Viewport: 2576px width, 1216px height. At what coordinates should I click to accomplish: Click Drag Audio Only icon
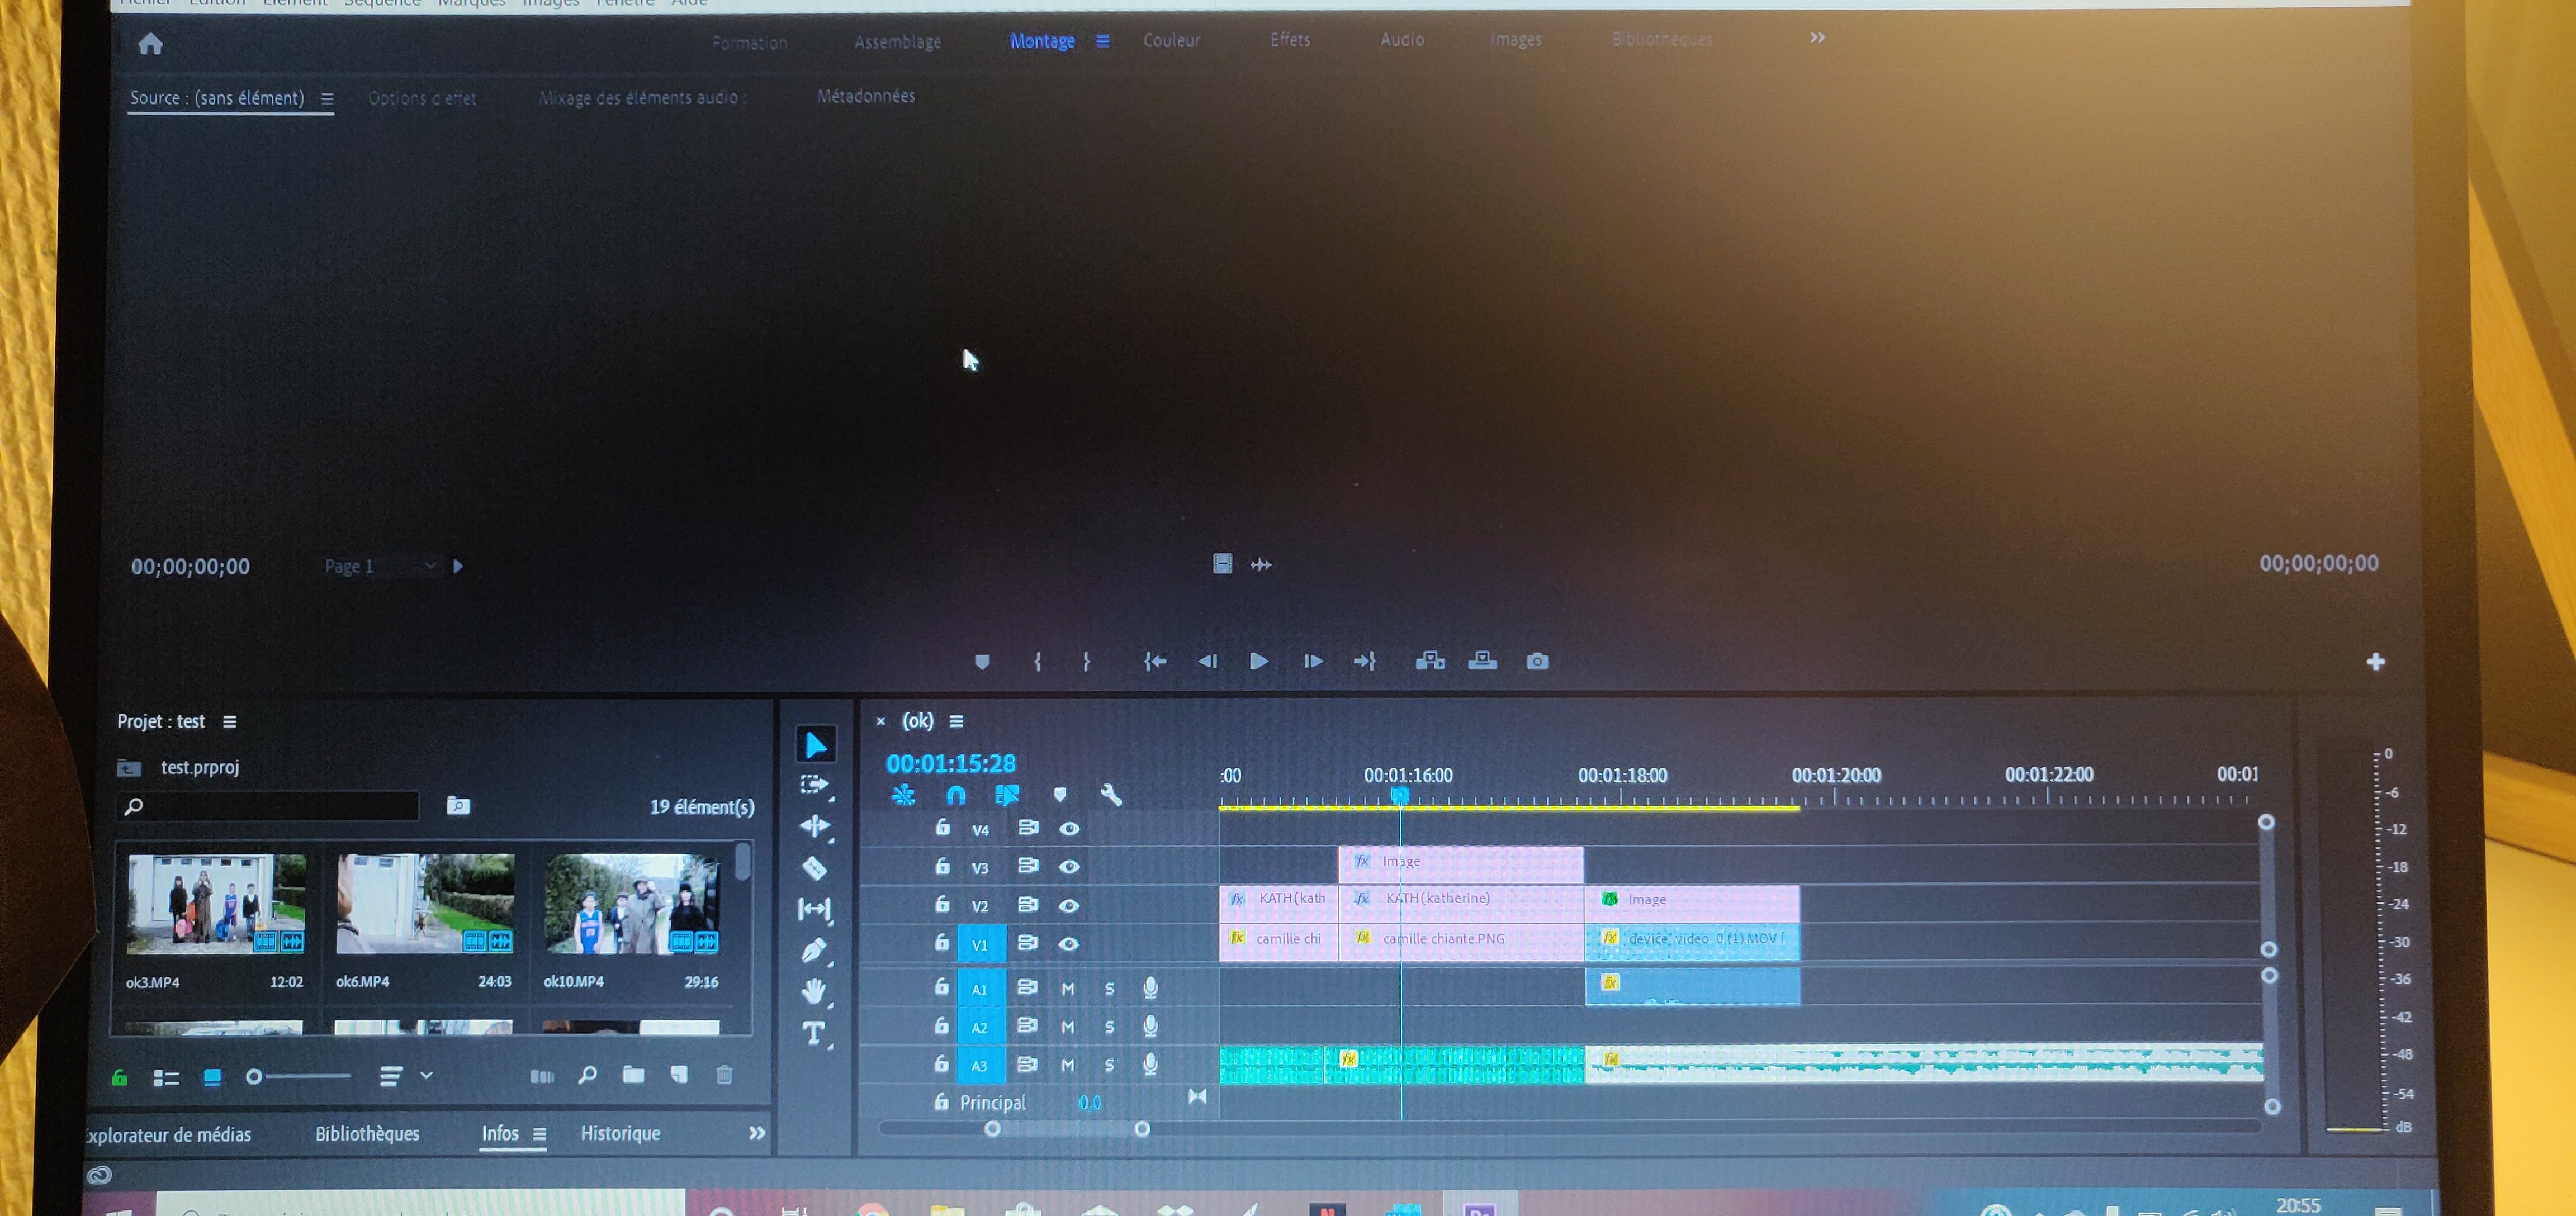1262,565
